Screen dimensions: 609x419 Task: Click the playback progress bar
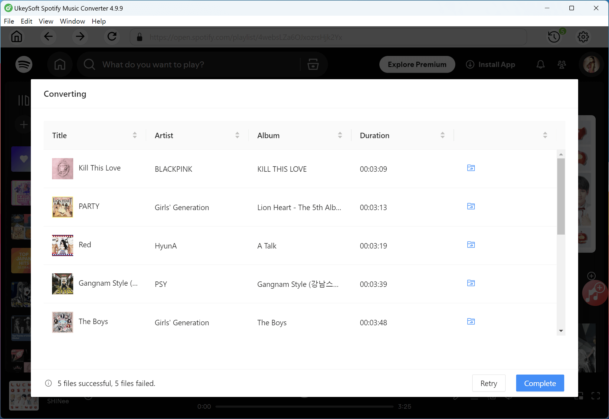pos(305,407)
